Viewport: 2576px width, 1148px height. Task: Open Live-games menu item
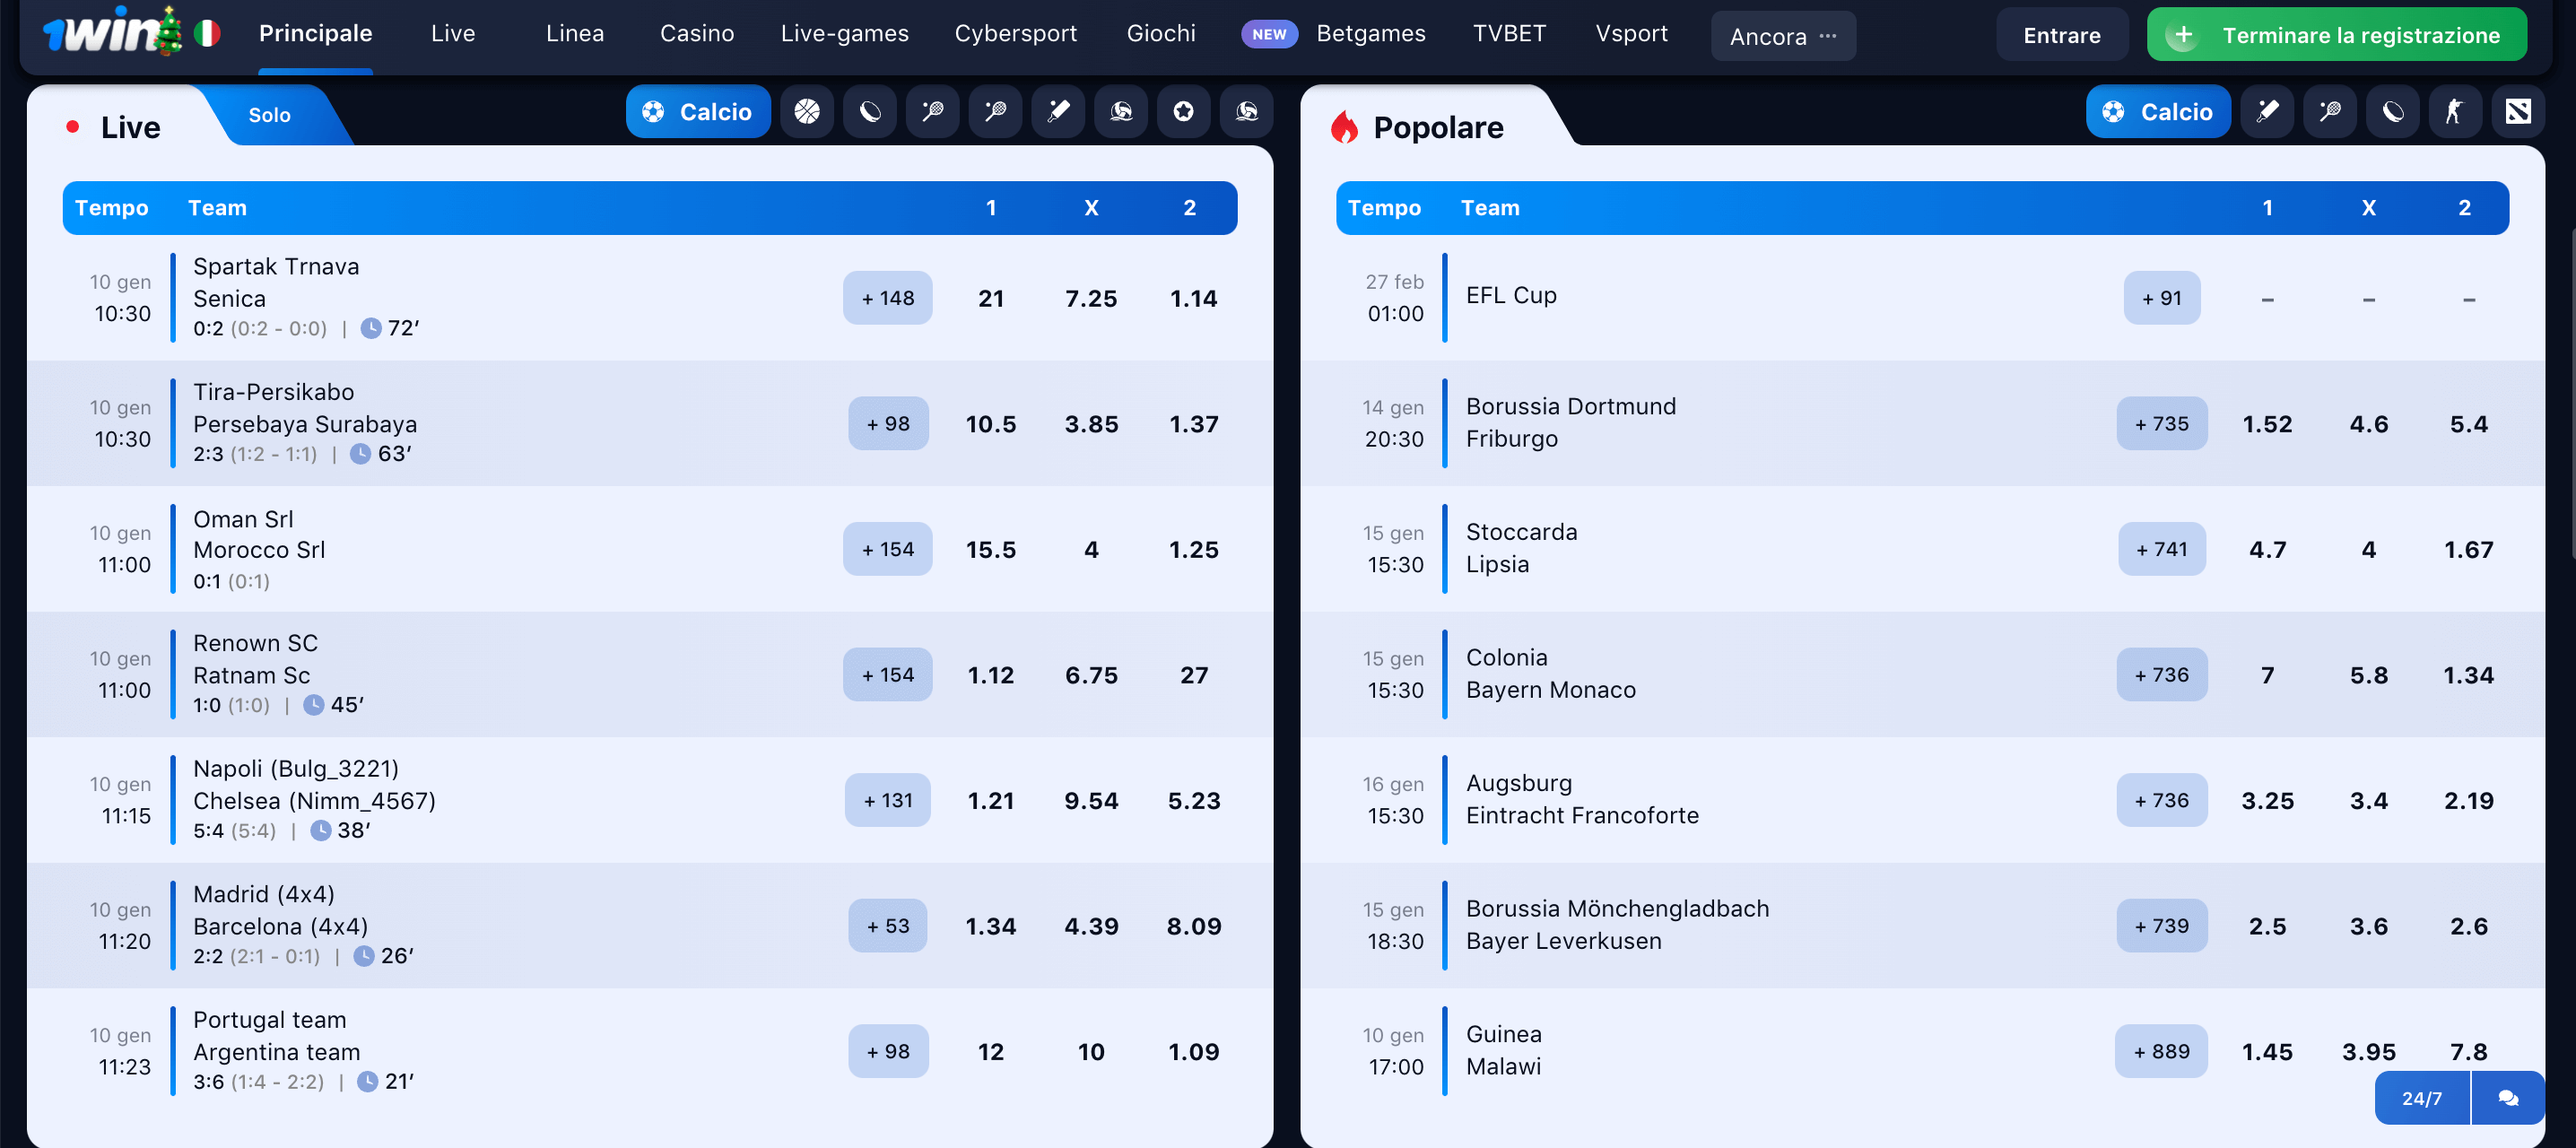tap(844, 34)
